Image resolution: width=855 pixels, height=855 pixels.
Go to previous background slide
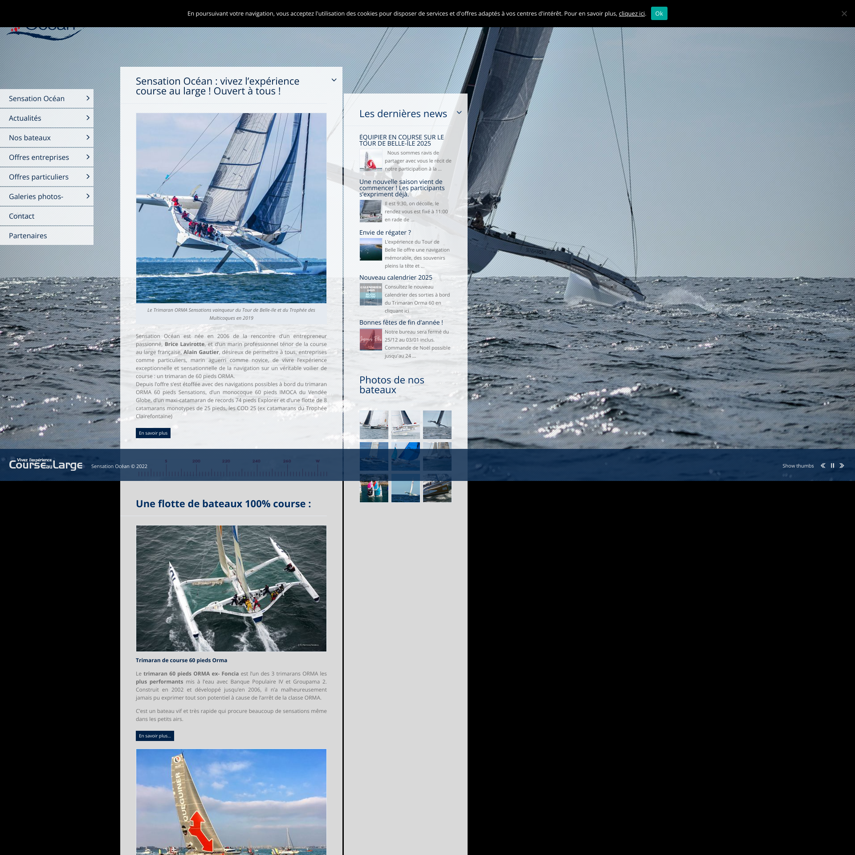click(x=823, y=466)
